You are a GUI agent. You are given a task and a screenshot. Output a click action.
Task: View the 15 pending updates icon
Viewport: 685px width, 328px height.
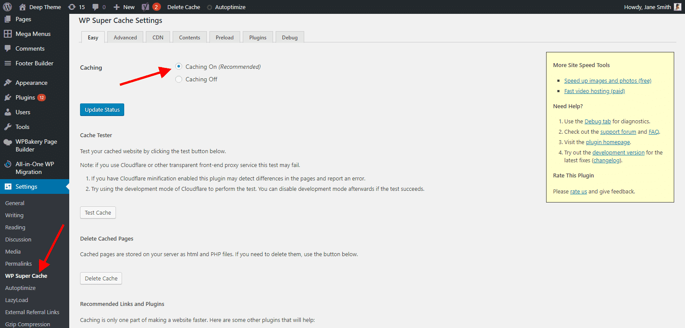click(72, 7)
